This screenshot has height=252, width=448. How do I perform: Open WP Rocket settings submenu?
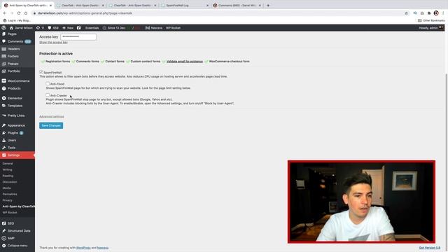click(x=10, y=213)
